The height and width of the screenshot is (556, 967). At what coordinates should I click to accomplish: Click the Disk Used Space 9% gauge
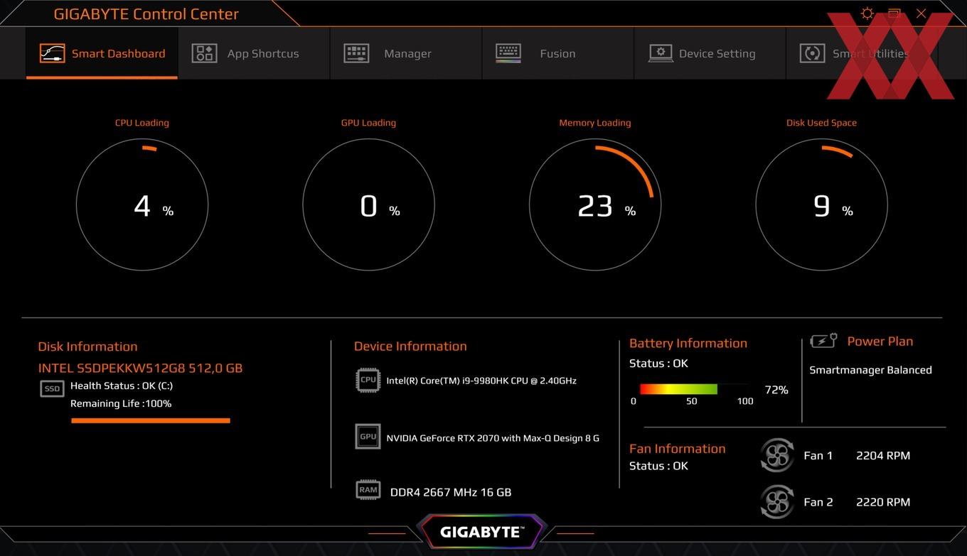click(x=821, y=205)
